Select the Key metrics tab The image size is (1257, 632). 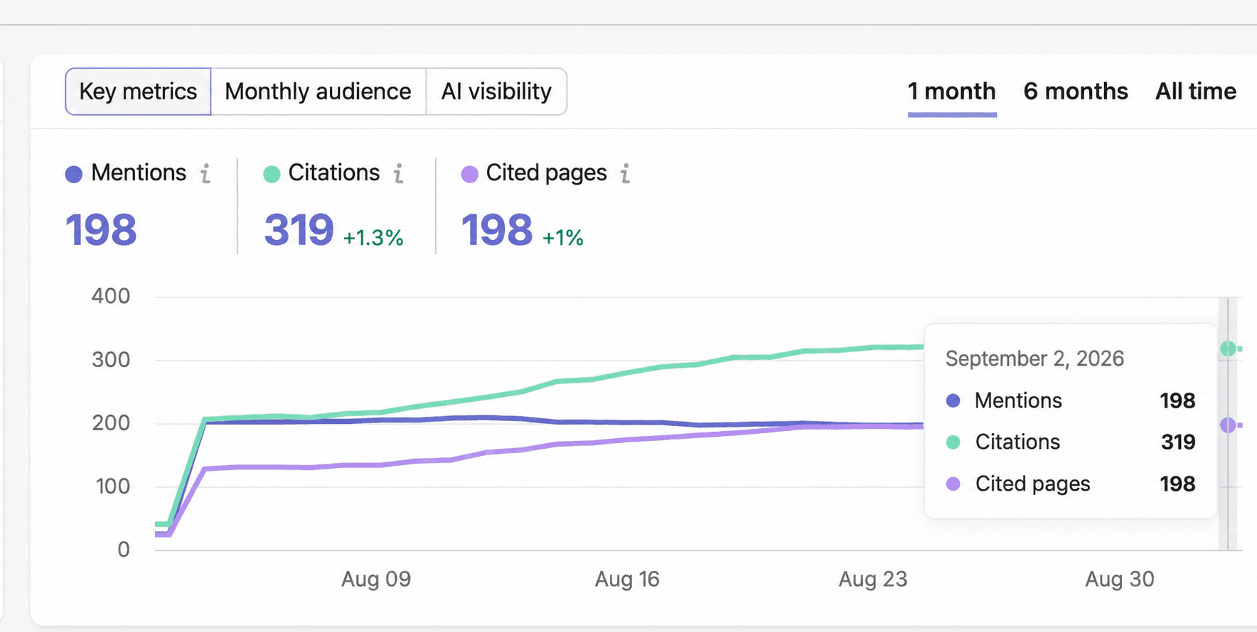coord(138,92)
